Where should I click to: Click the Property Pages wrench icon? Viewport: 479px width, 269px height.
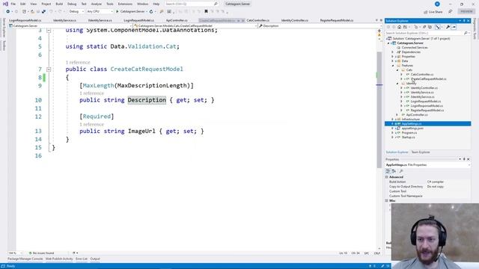click(401, 171)
